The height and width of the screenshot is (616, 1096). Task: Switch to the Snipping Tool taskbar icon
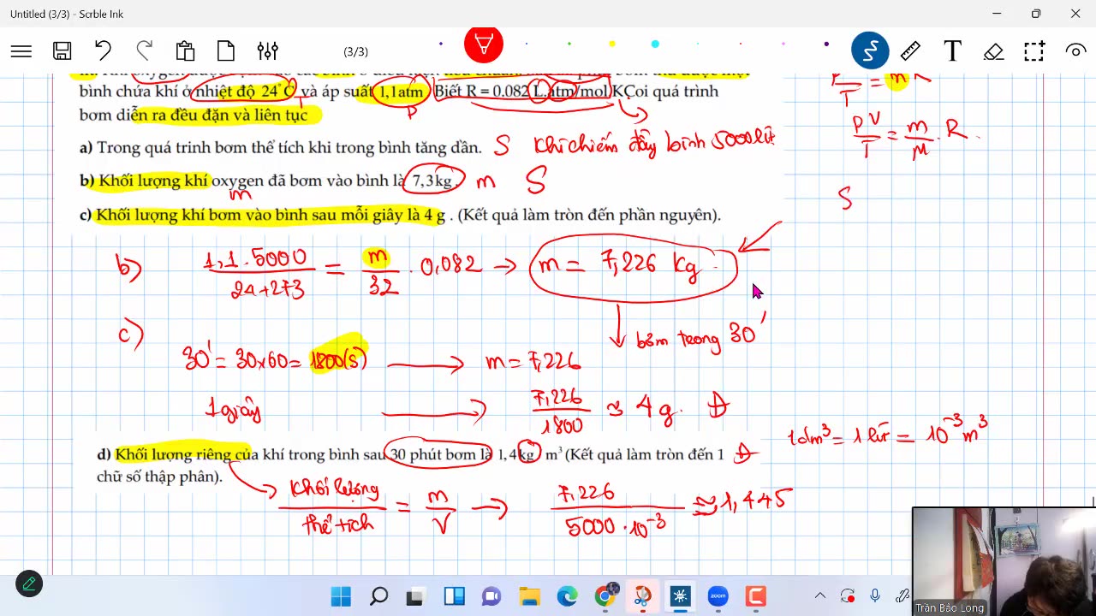point(642,596)
